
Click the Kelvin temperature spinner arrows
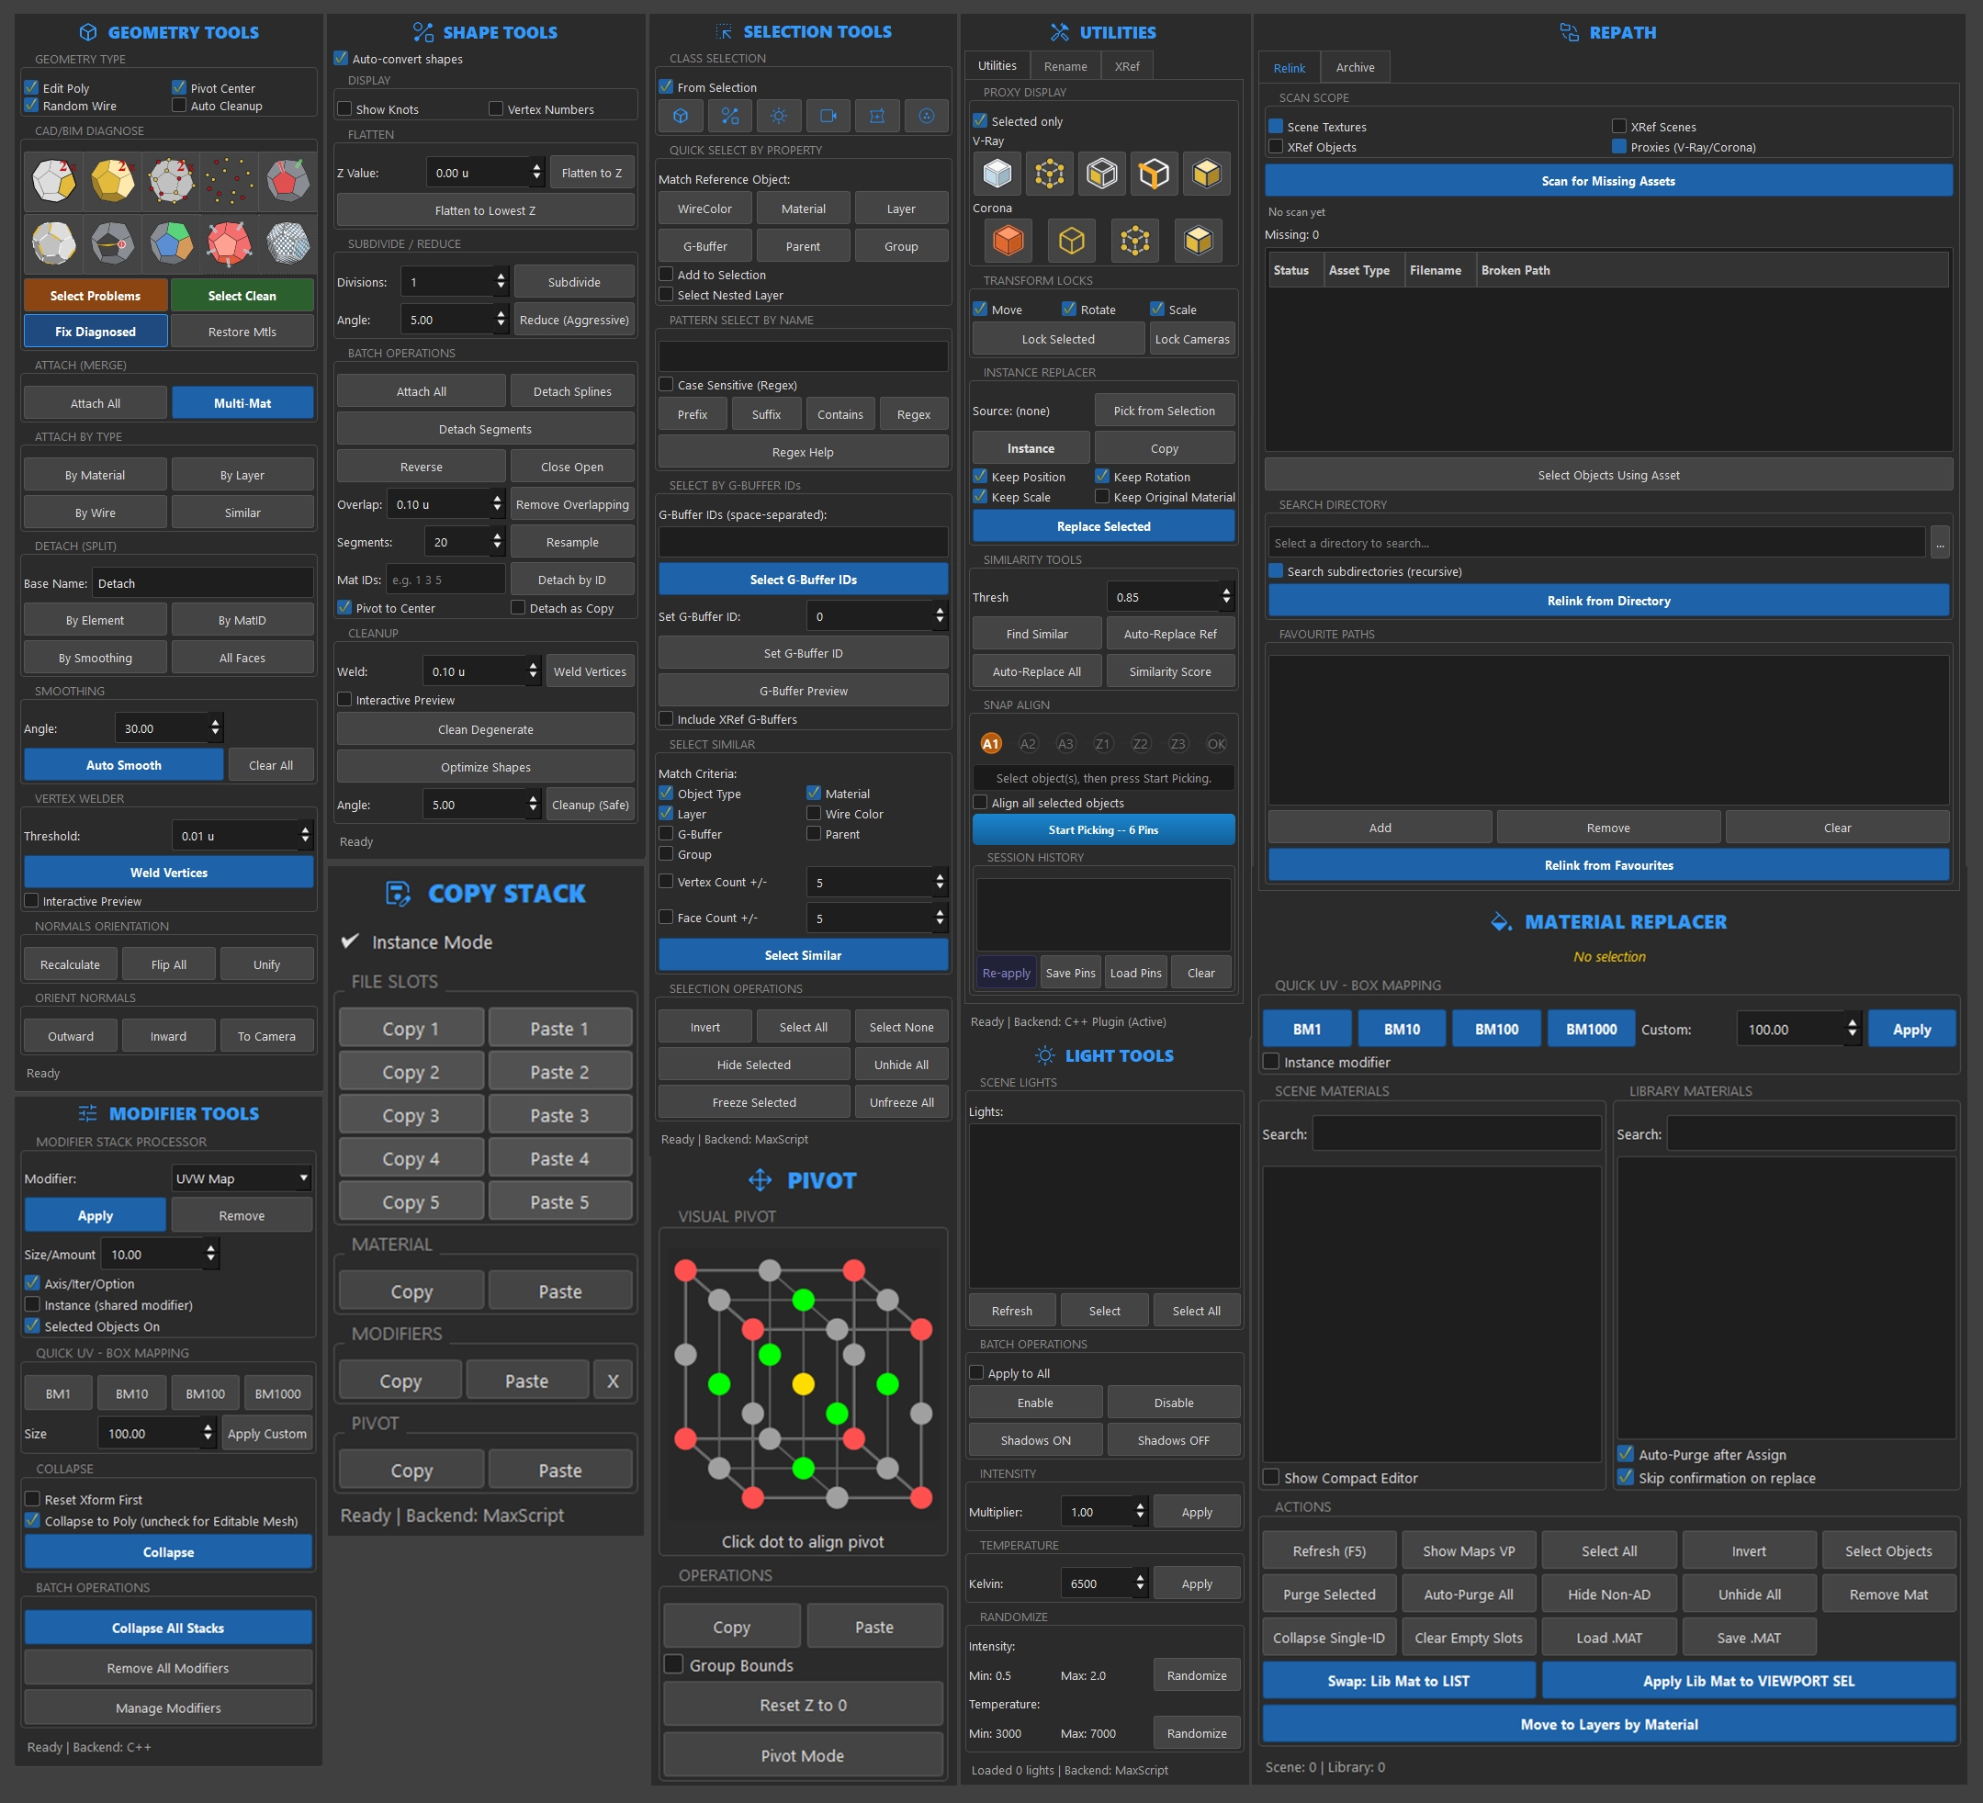(1140, 1583)
